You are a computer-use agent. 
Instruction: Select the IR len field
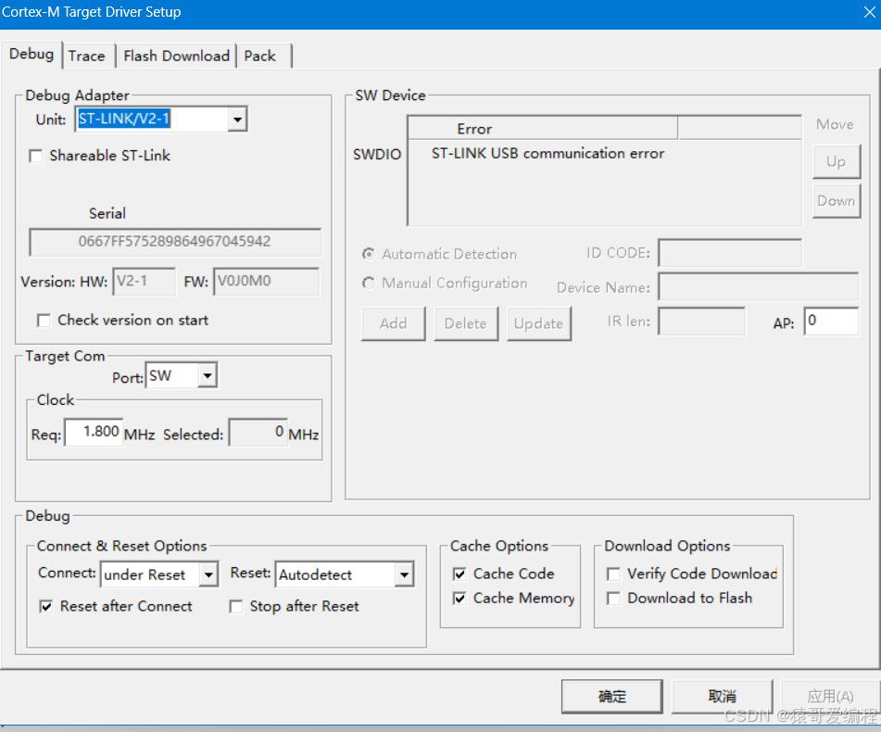click(702, 322)
